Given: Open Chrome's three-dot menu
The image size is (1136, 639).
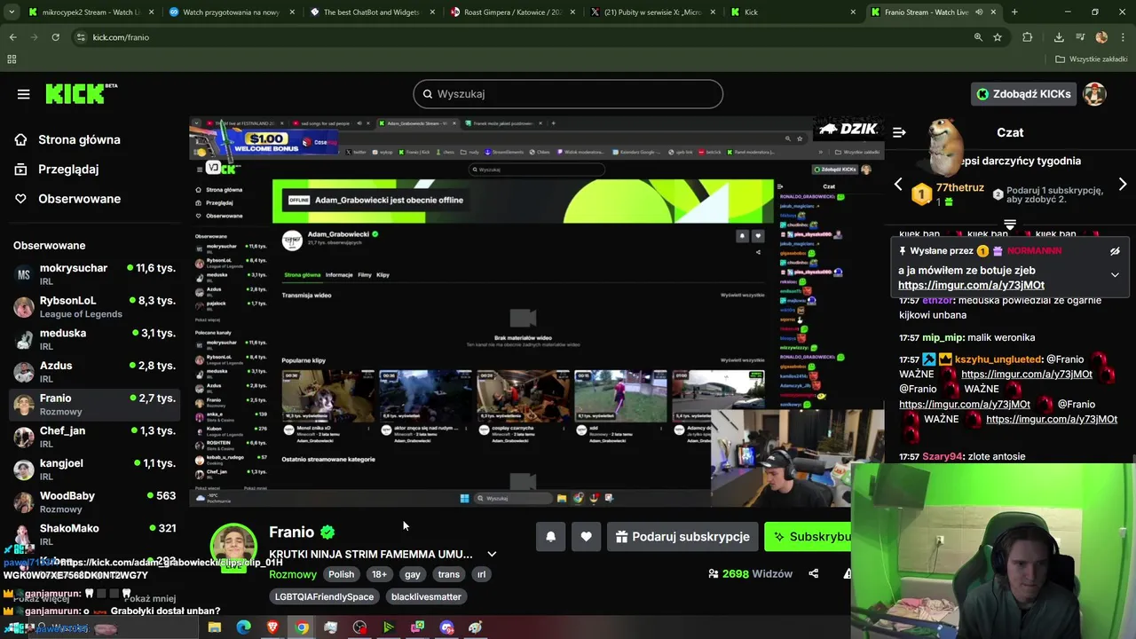Looking at the screenshot, I should coord(1123,37).
